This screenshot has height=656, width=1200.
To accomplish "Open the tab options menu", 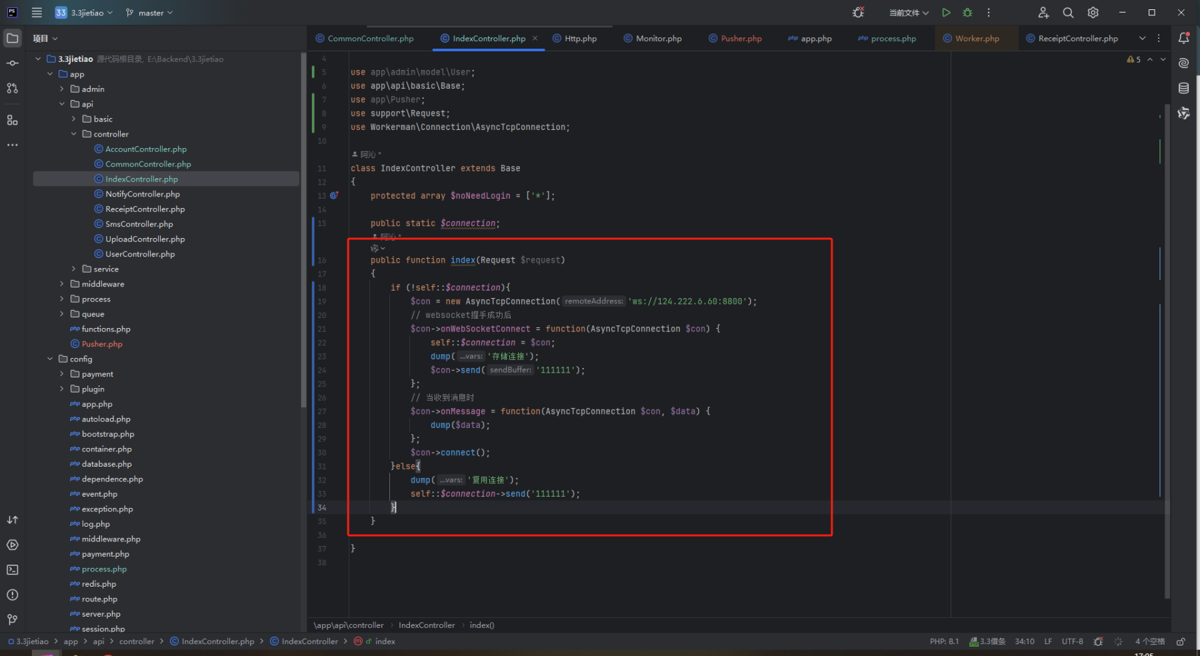I will tap(1159, 38).
